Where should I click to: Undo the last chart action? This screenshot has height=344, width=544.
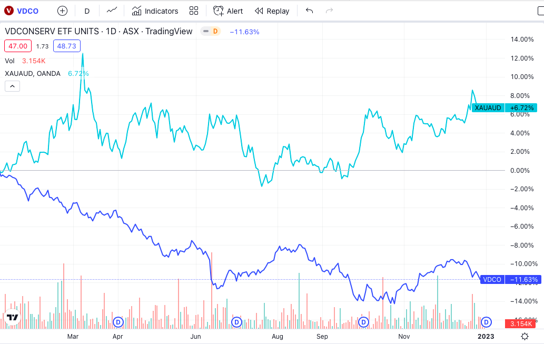[x=310, y=11]
